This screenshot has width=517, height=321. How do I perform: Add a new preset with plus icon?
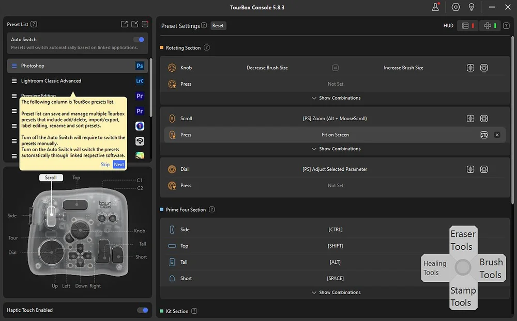[x=145, y=24]
